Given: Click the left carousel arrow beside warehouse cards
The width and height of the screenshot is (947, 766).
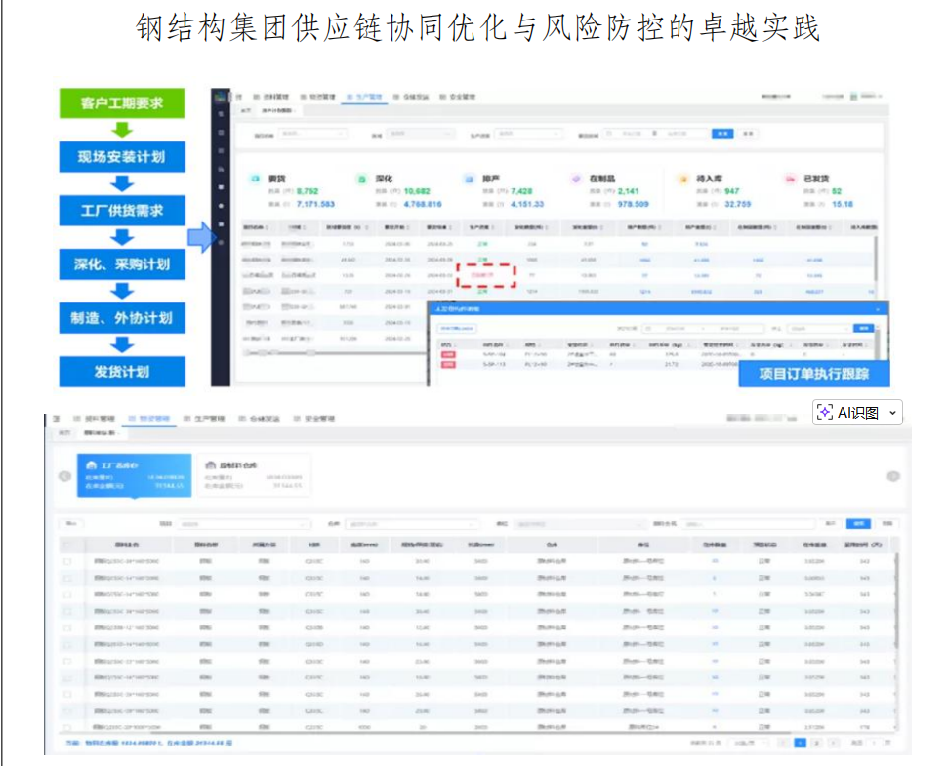Looking at the screenshot, I should [65, 476].
